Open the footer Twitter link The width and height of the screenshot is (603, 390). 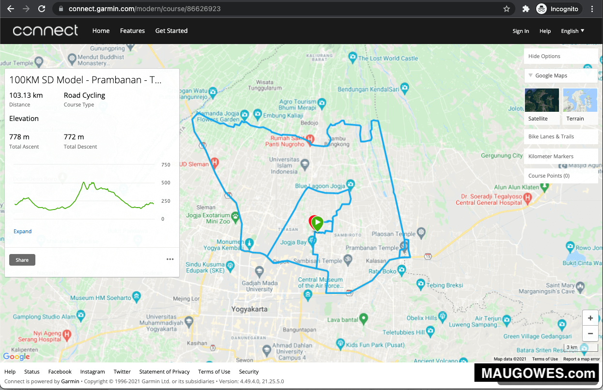122,372
